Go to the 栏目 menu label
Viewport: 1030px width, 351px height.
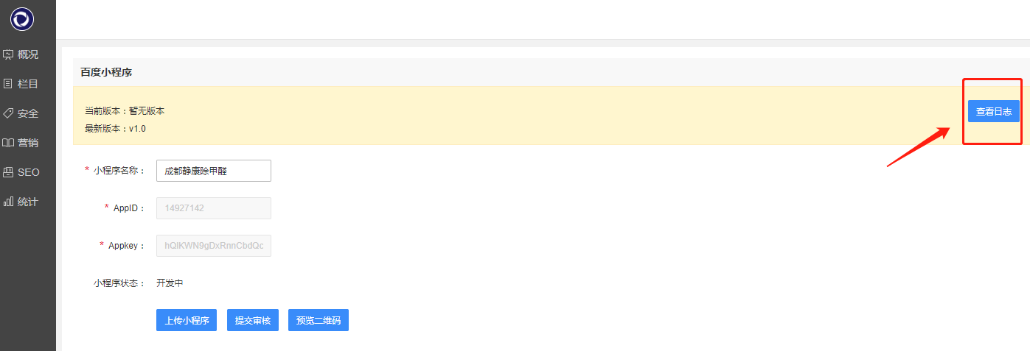tap(28, 84)
